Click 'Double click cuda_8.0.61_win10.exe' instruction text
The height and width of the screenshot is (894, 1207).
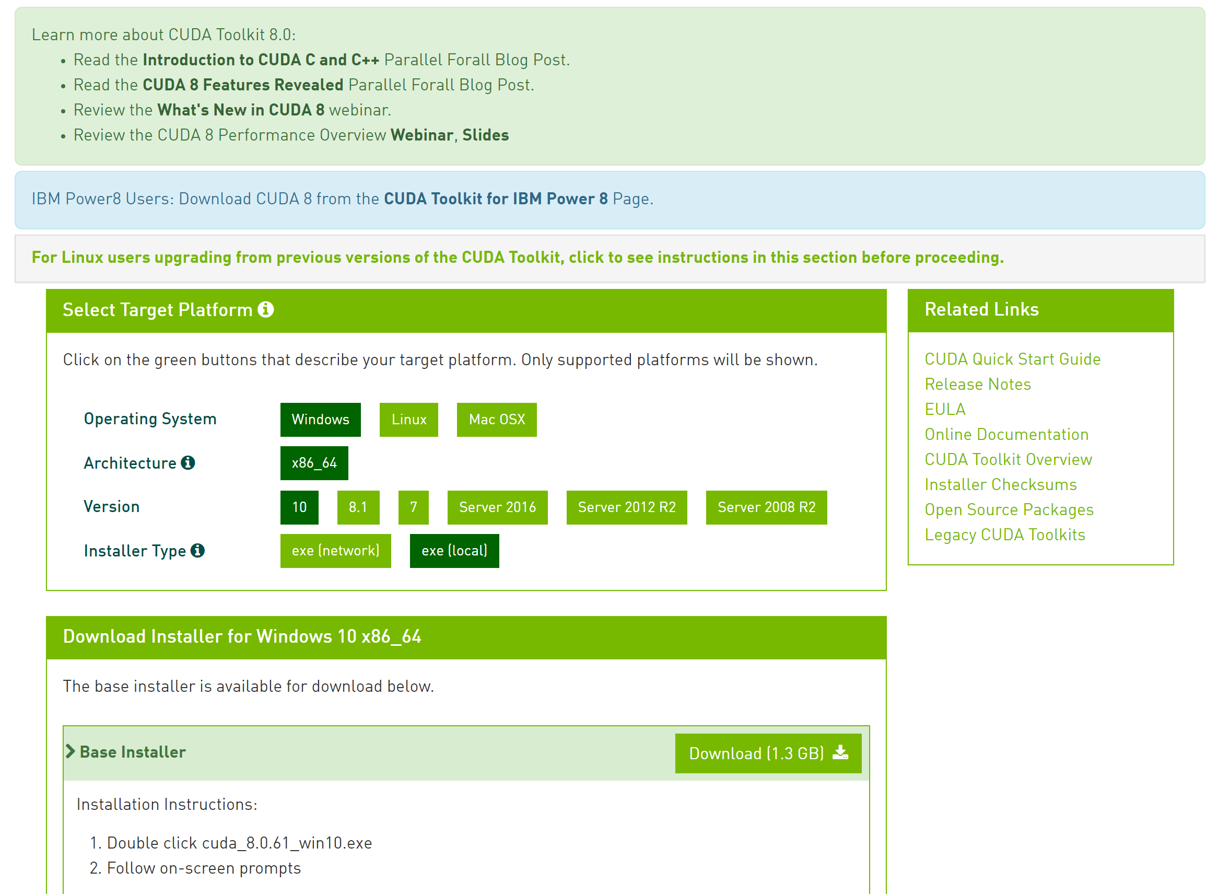[x=239, y=843]
